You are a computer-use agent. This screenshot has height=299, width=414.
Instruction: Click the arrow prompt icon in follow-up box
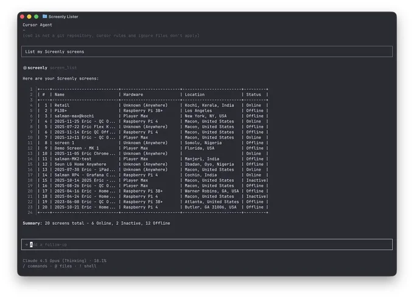pos(26,245)
